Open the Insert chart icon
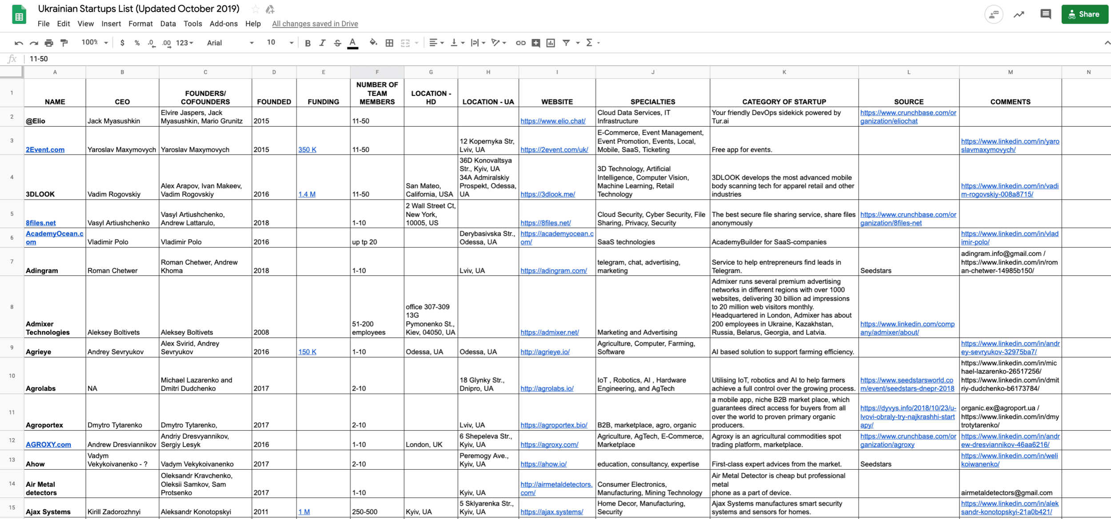Viewport: 1111px width, 519px height. coord(550,42)
